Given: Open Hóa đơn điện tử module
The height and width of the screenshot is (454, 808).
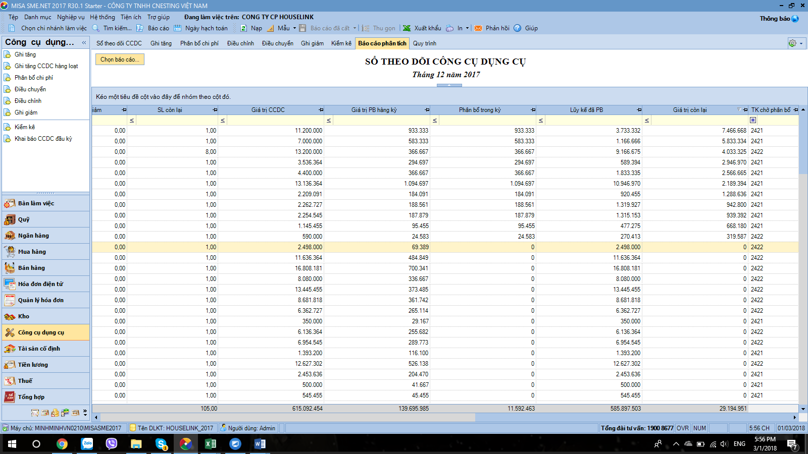Looking at the screenshot, I should point(46,284).
